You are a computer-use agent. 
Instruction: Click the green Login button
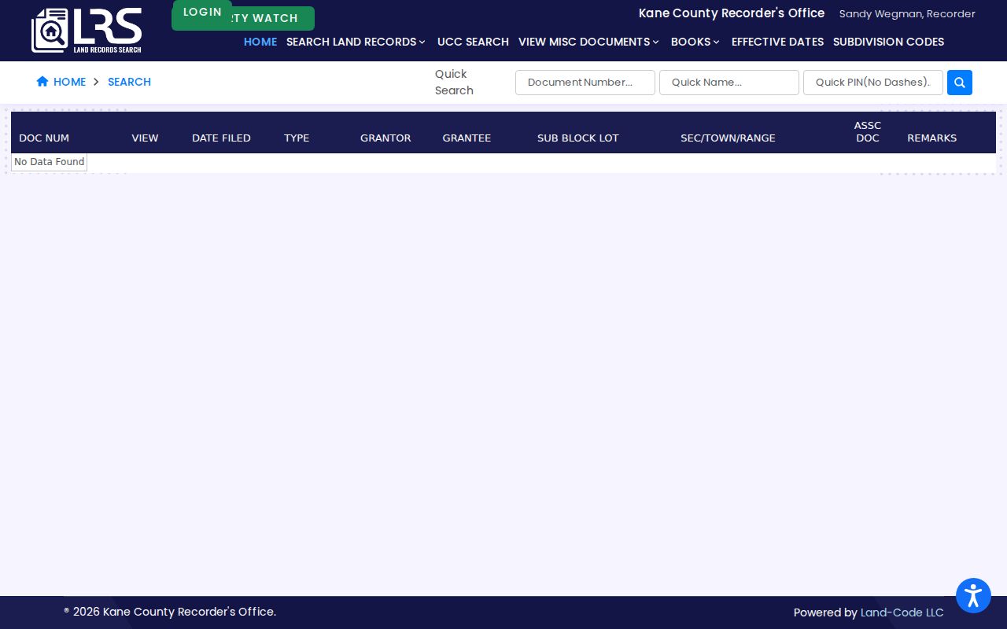(x=202, y=12)
